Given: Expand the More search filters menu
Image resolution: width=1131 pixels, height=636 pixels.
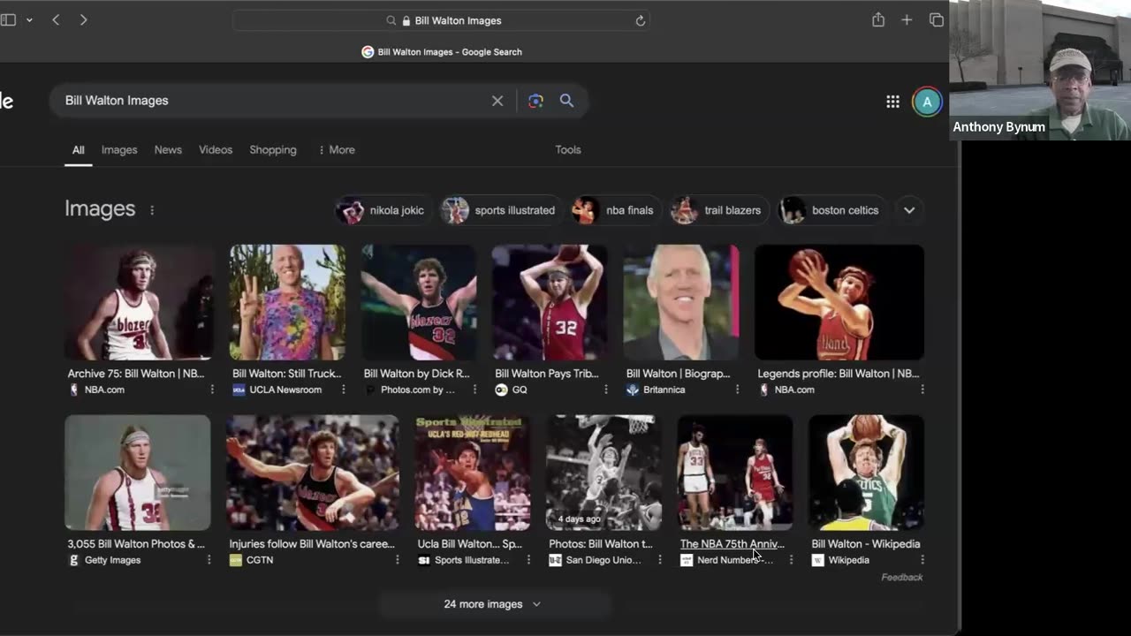Looking at the screenshot, I should pos(337,150).
